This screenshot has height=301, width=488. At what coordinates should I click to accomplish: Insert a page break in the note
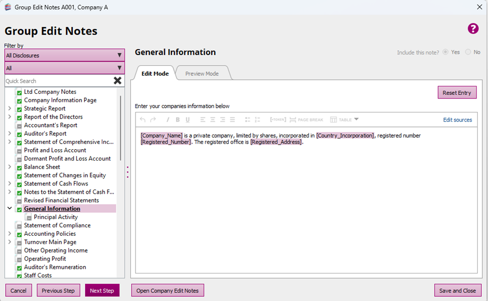306,120
